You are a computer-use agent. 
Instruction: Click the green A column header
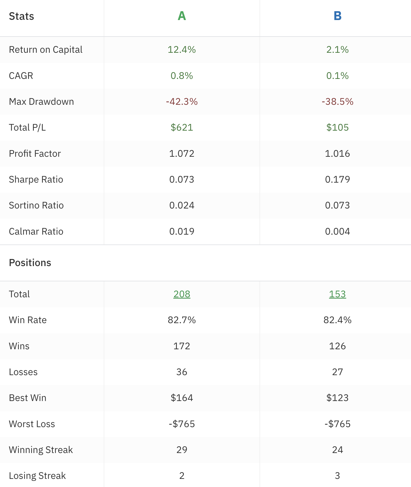[x=182, y=16]
